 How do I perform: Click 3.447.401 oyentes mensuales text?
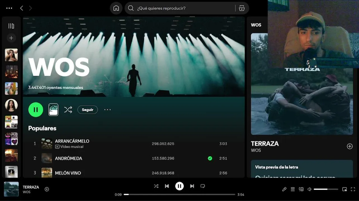[x=56, y=87]
